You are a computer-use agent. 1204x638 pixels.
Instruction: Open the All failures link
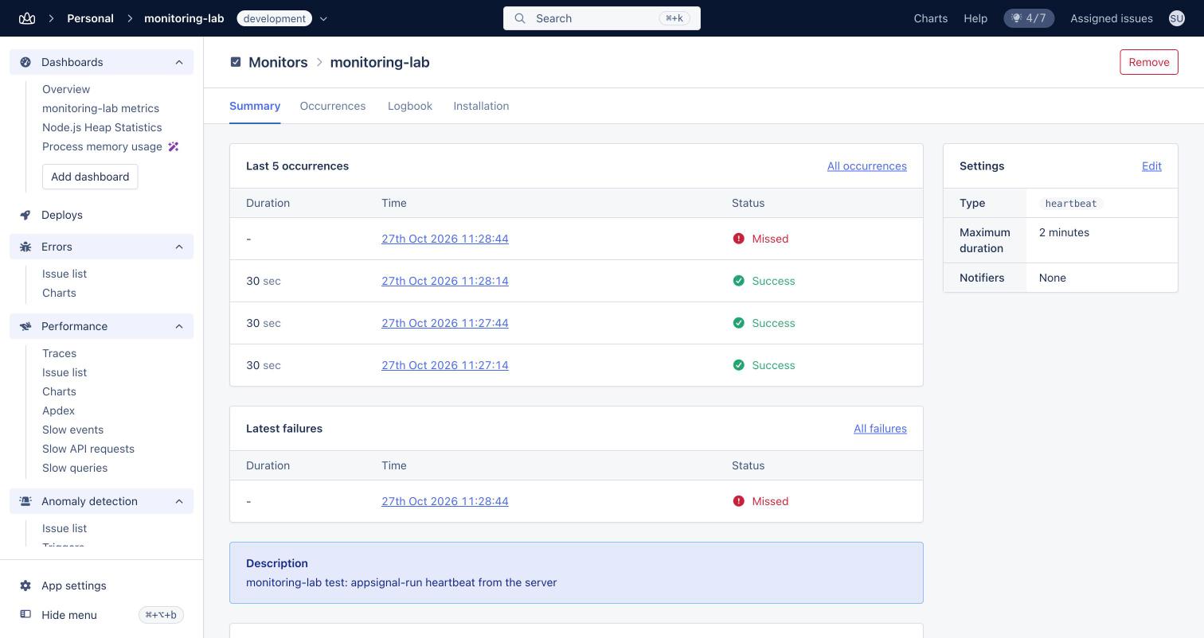pyautogui.click(x=880, y=429)
